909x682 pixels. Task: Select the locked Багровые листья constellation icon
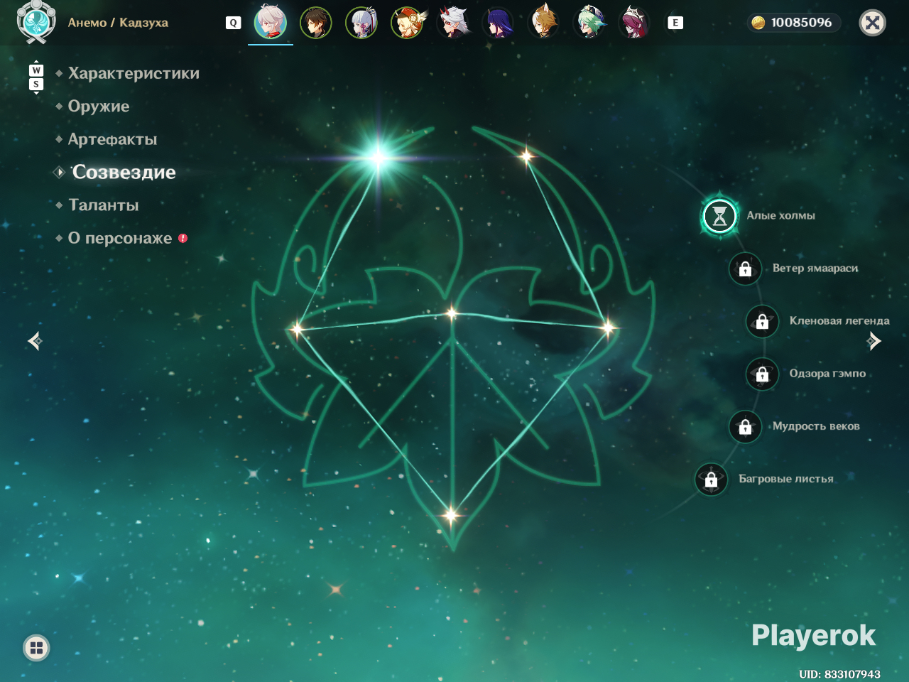point(711,480)
